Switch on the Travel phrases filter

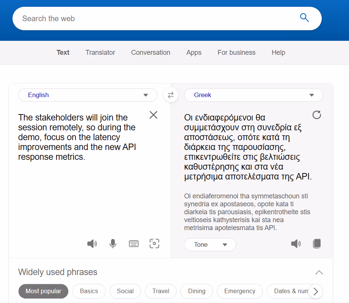(x=160, y=291)
